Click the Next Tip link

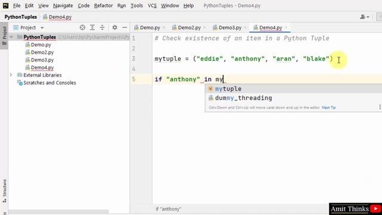coord(329,107)
